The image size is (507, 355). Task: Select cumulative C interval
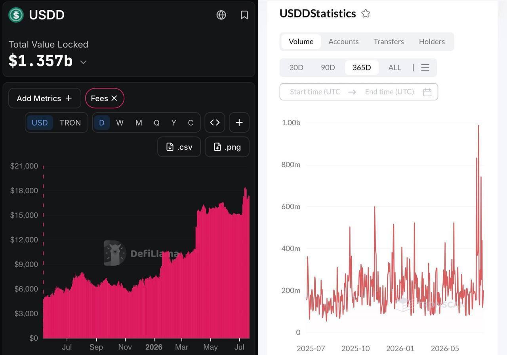(x=191, y=123)
